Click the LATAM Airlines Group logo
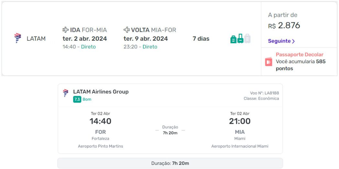Image resolution: width=339 pixels, height=169 pixels. [x=66, y=93]
